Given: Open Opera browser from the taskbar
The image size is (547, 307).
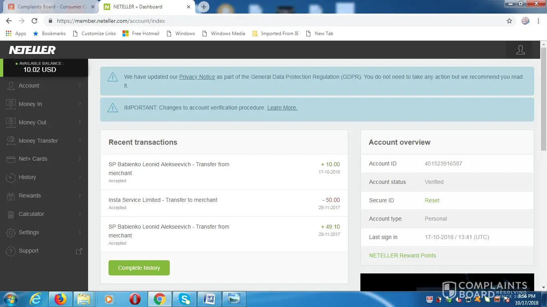Looking at the screenshot, I should 135,299.
